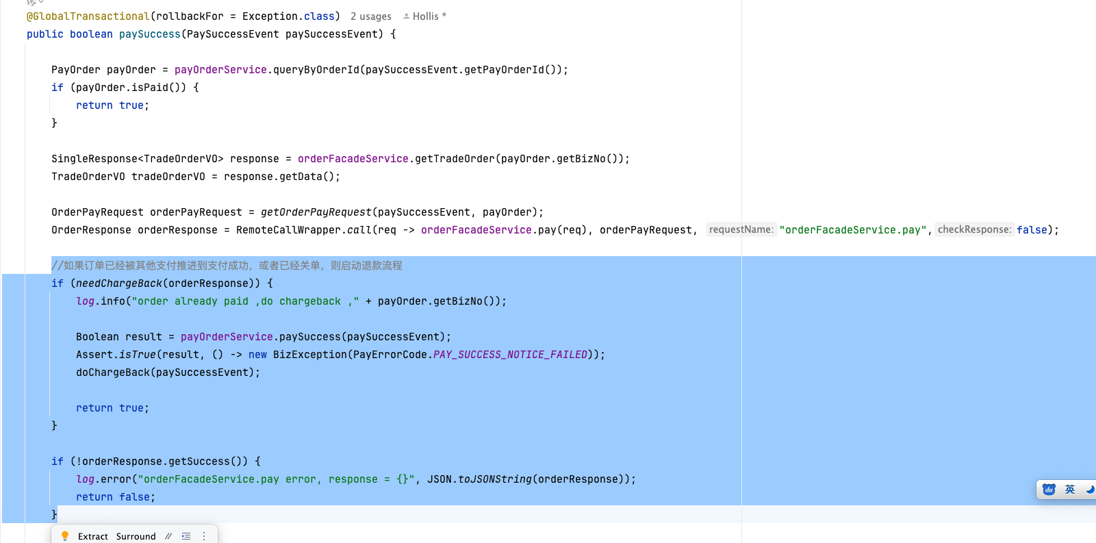This screenshot has height=543, width=1096.
Task: Click the PAY_SUCCESS_NOTICE_FAILED constant
Action: 510,355
